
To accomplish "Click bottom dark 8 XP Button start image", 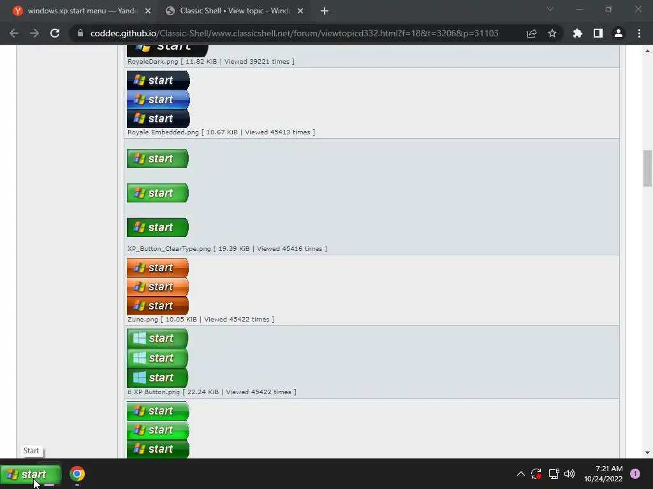I will (x=158, y=378).
